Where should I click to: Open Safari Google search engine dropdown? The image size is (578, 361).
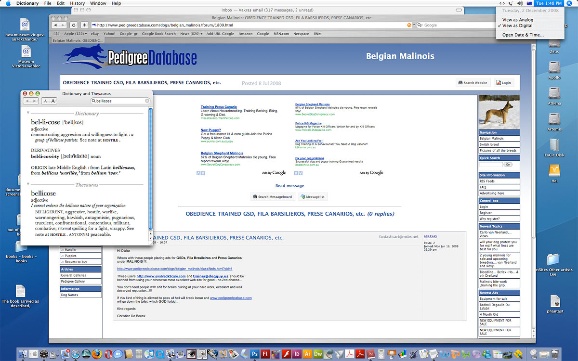(x=420, y=25)
